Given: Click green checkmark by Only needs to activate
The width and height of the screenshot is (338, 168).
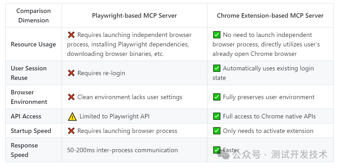Looking at the screenshot, I should (x=217, y=131).
